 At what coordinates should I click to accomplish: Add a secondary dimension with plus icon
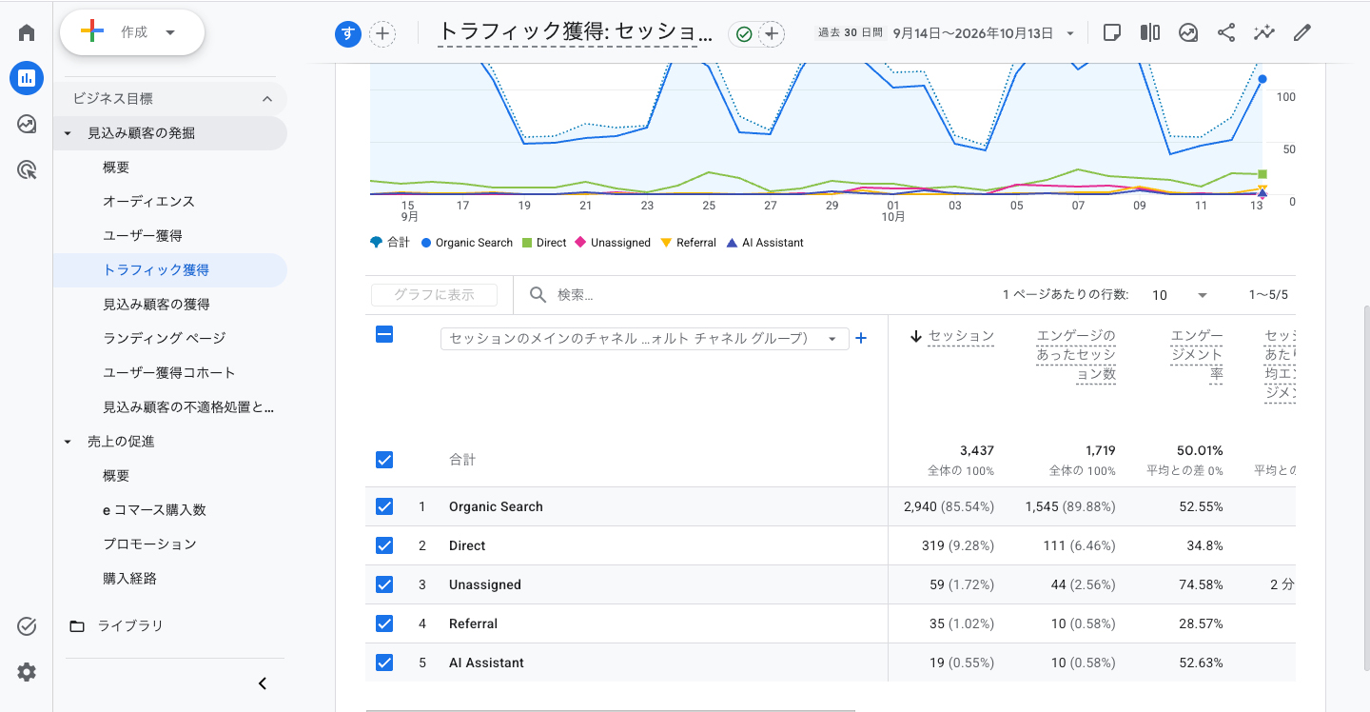[861, 338]
